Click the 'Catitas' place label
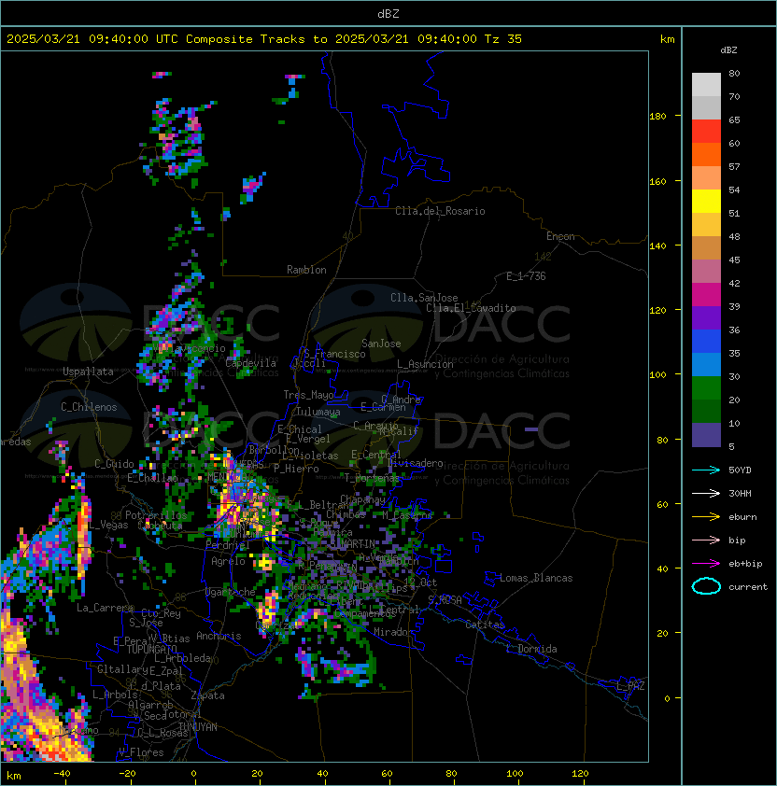 [485, 625]
